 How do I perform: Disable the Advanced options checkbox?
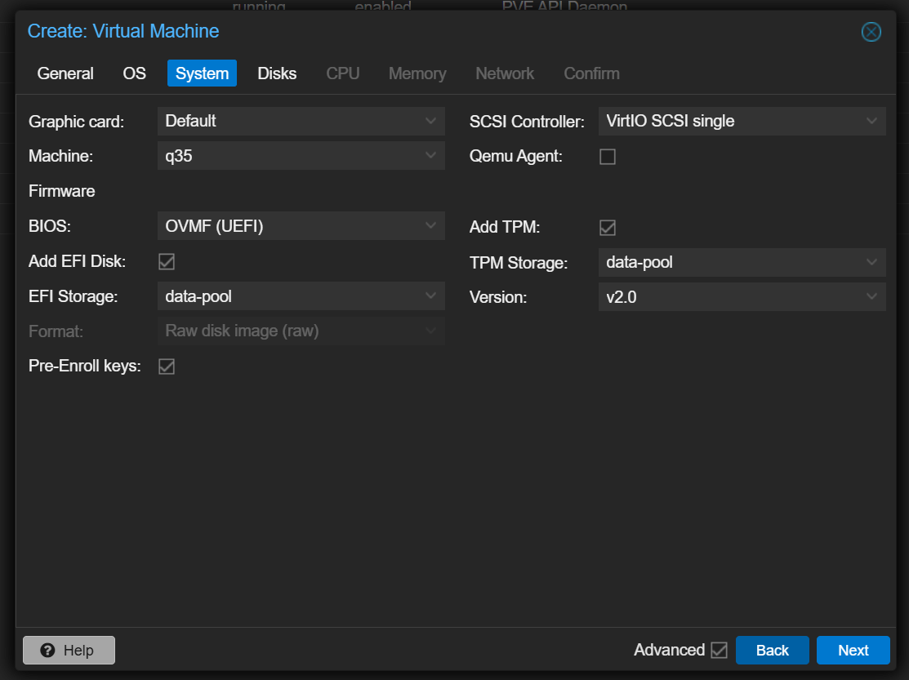719,650
